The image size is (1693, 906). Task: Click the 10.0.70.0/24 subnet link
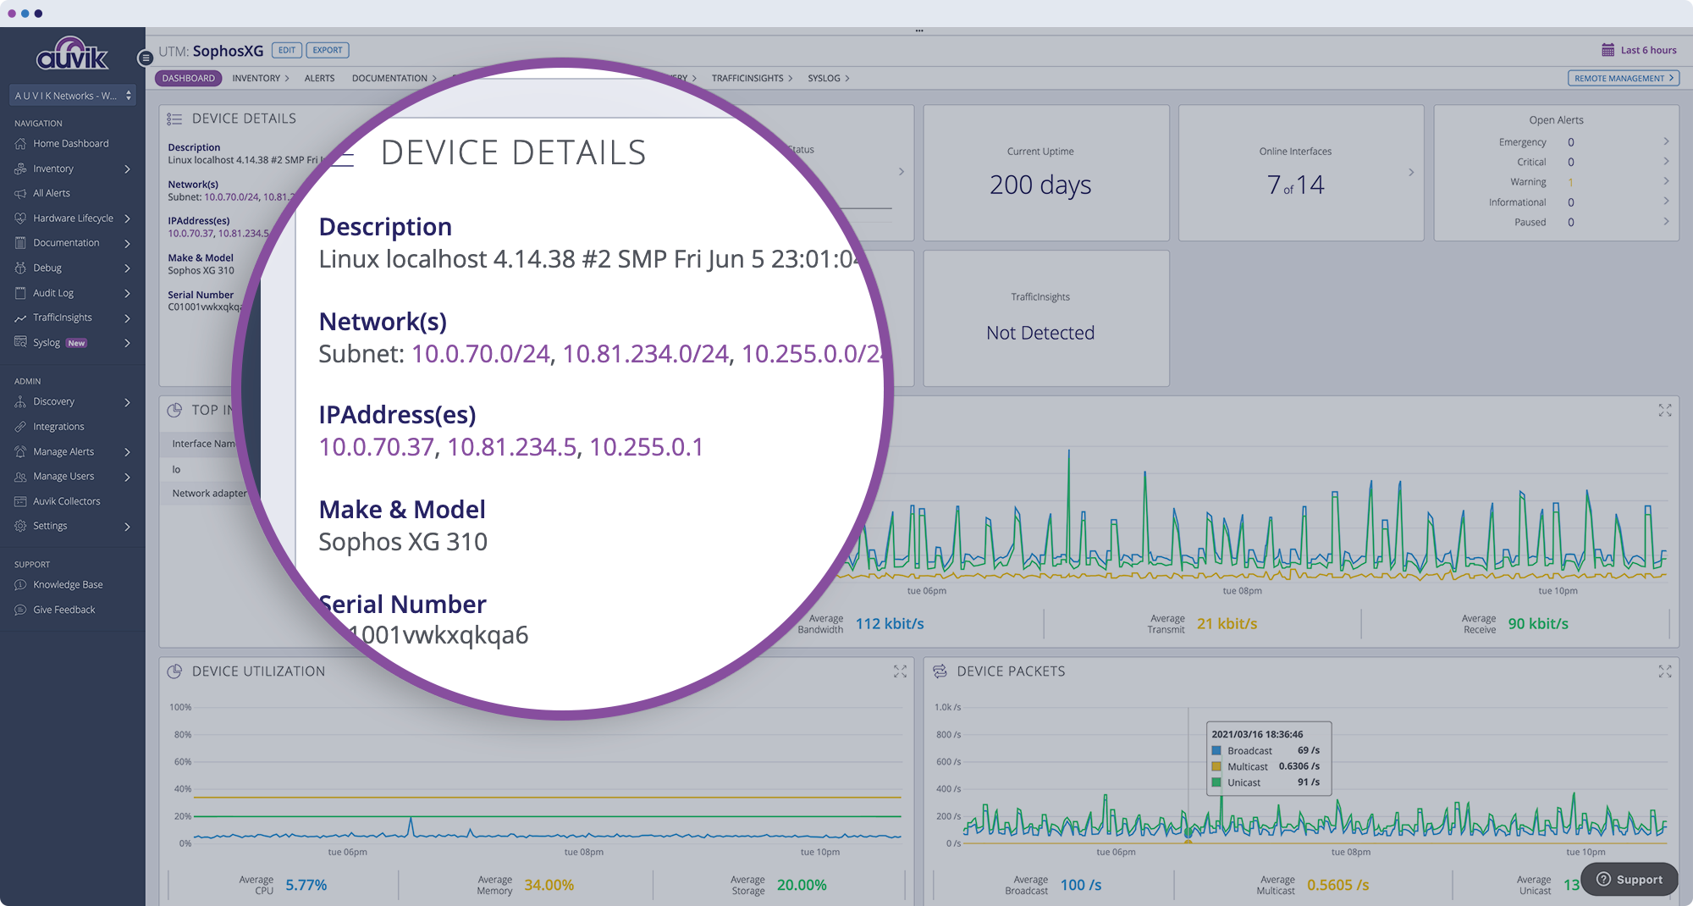point(480,353)
